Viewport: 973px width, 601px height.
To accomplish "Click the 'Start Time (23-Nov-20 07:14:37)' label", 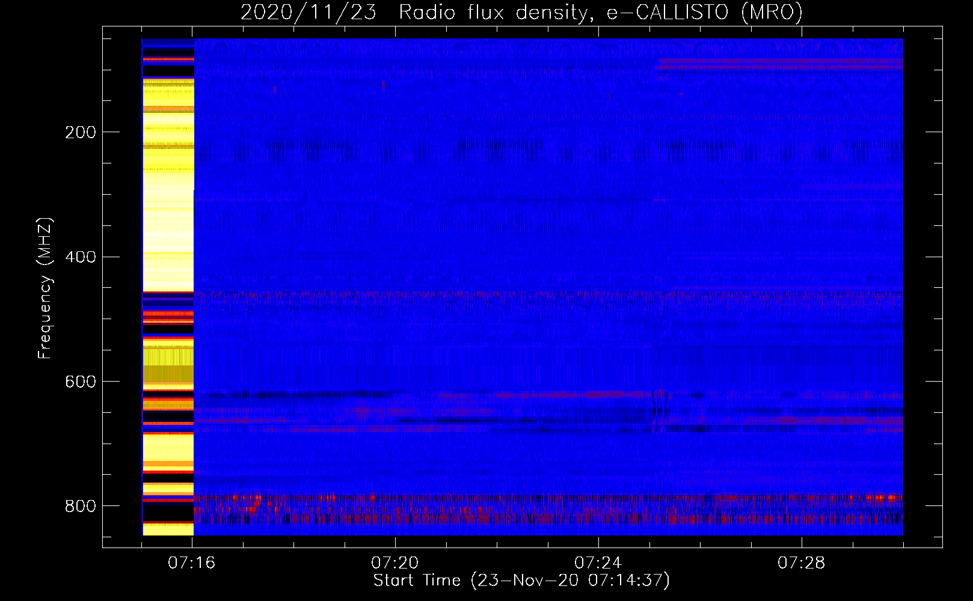I will [521, 581].
